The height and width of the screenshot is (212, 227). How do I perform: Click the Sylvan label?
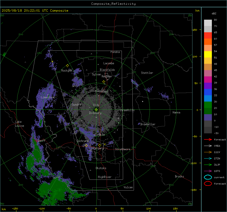(x=96, y=74)
